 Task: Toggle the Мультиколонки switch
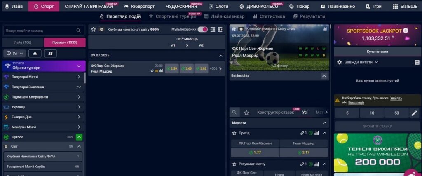coord(203,29)
